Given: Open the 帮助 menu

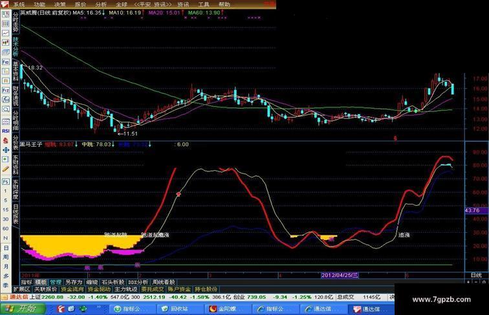Looking at the screenshot, I should coord(224,5).
